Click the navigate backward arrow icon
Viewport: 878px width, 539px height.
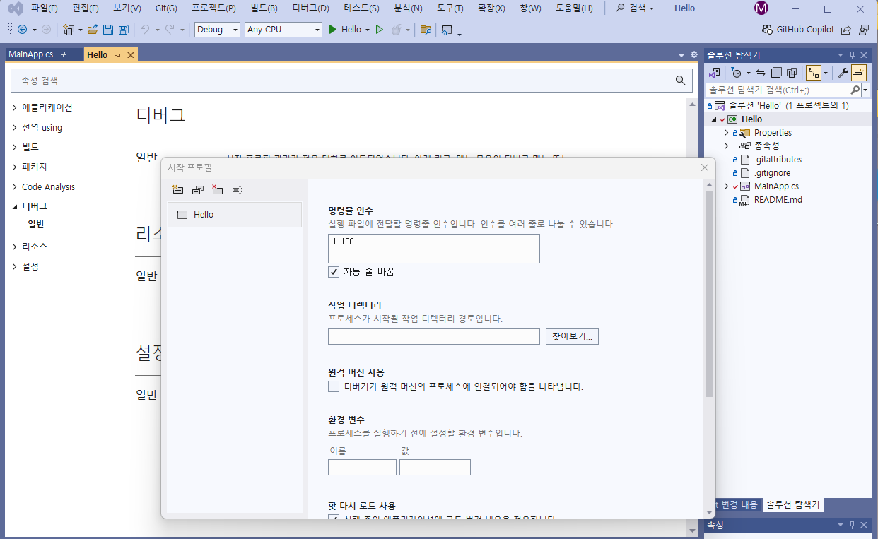(x=22, y=30)
